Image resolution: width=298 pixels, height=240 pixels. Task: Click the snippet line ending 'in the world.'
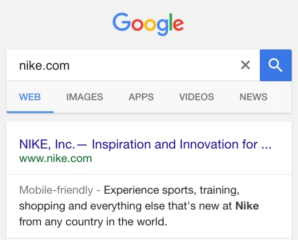(93, 222)
